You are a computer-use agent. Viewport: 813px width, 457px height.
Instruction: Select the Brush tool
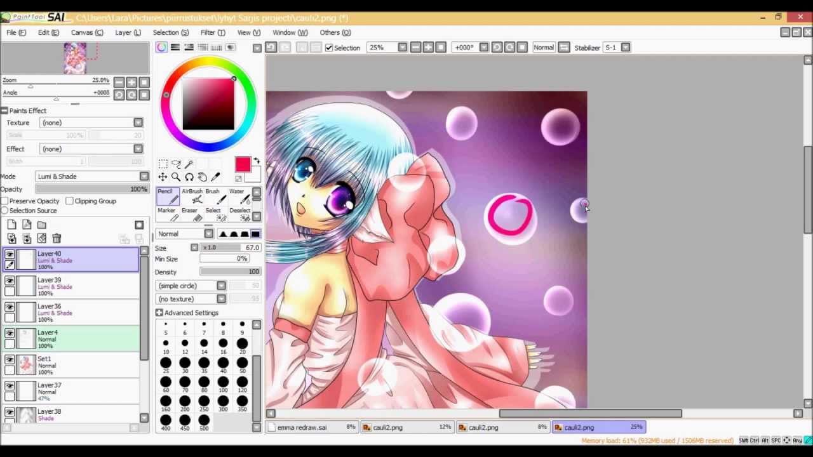(215, 196)
